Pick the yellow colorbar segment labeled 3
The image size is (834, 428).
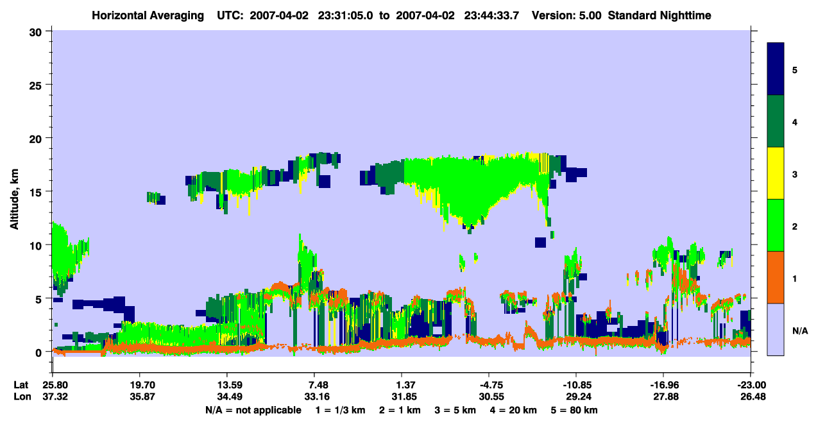[x=776, y=173]
